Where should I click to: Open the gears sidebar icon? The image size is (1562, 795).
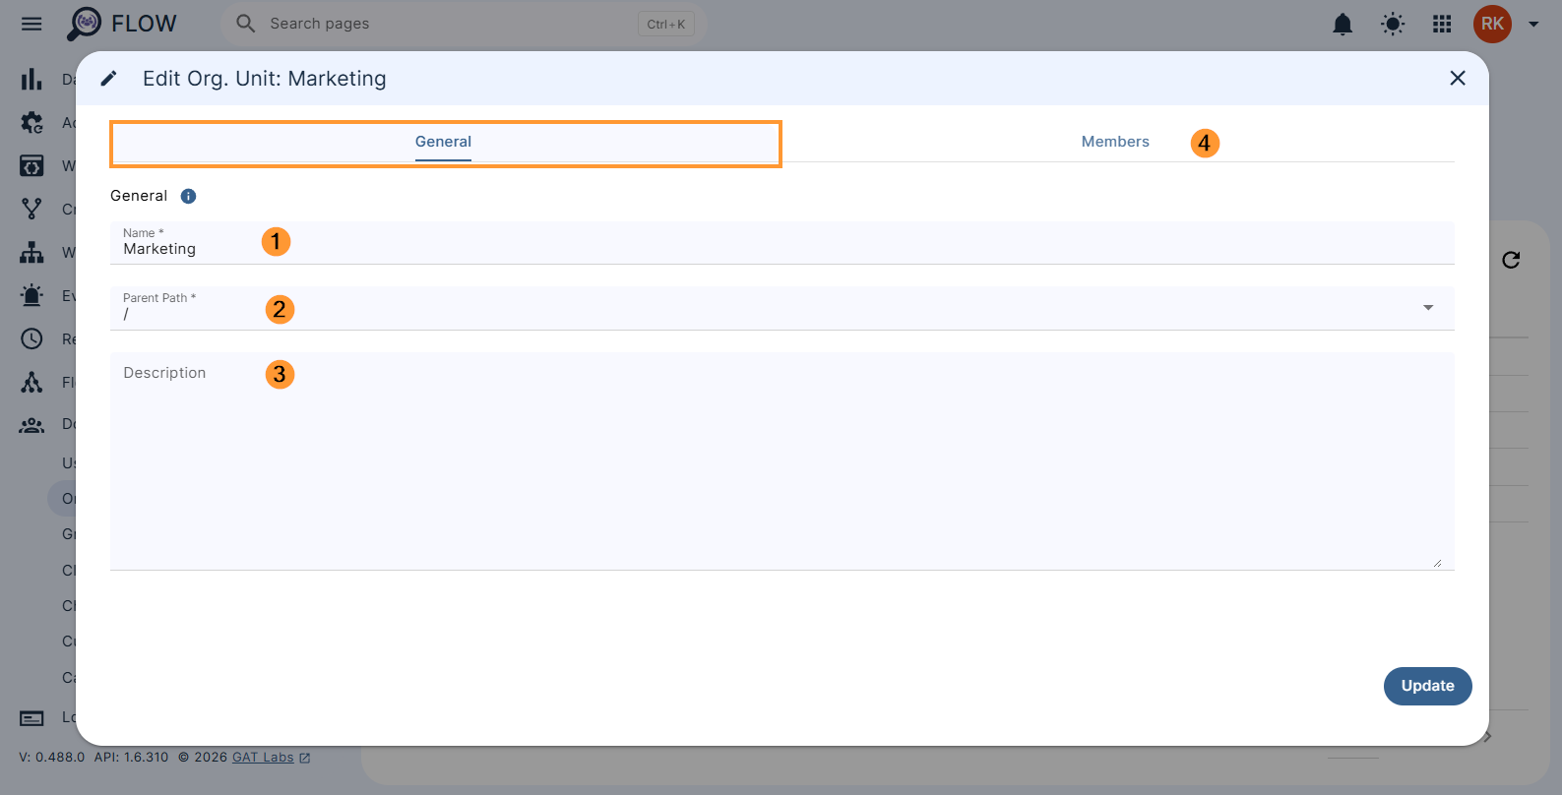(x=31, y=122)
